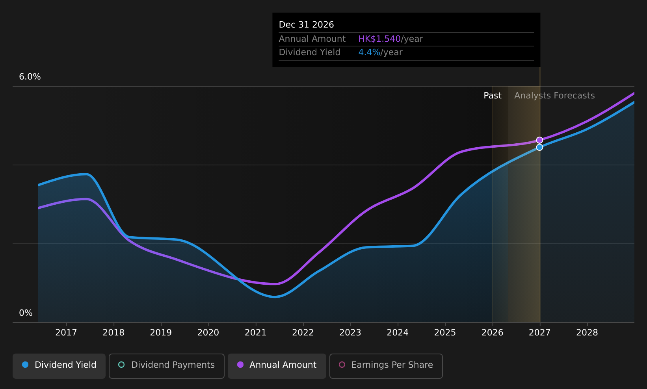Image resolution: width=647 pixels, height=389 pixels.
Task: Click the 0% y-axis label
Action: pyautogui.click(x=26, y=313)
